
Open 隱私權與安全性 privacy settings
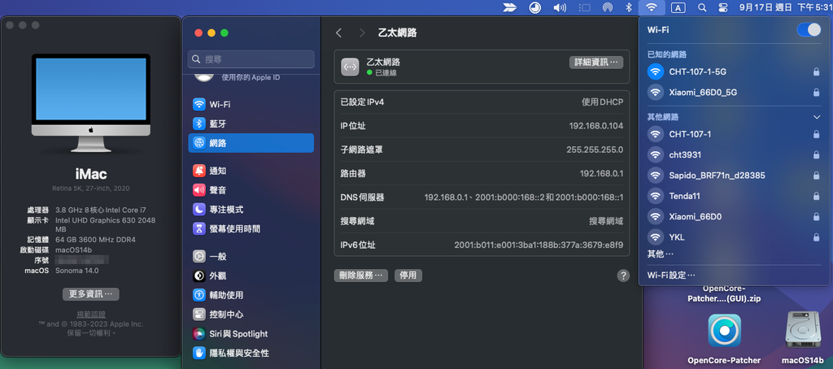coord(251,353)
